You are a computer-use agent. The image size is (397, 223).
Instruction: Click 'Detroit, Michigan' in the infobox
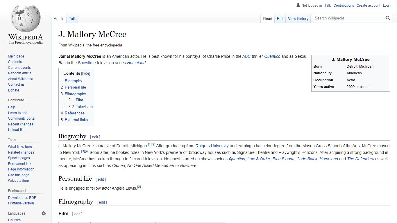click(x=360, y=66)
